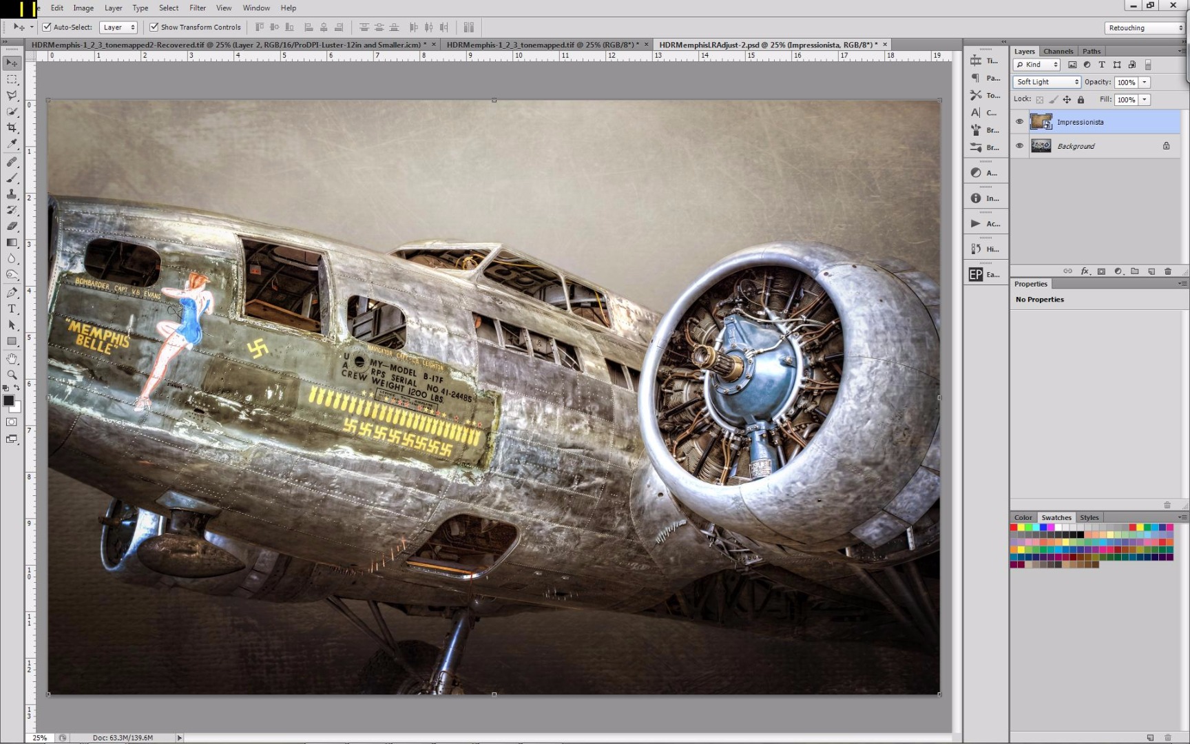
Task: Select the Move tool
Action: point(12,63)
